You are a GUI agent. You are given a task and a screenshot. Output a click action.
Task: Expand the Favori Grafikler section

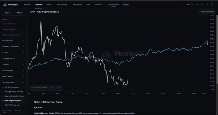point(13,30)
